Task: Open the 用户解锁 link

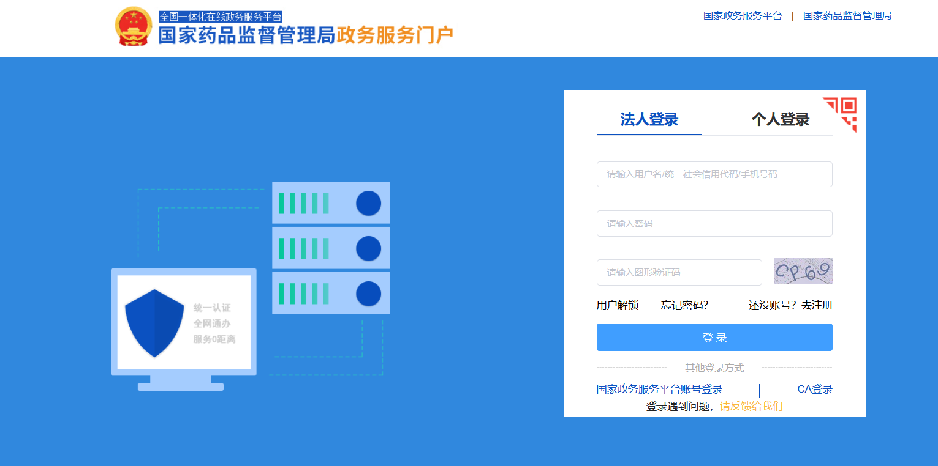Action: (617, 305)
